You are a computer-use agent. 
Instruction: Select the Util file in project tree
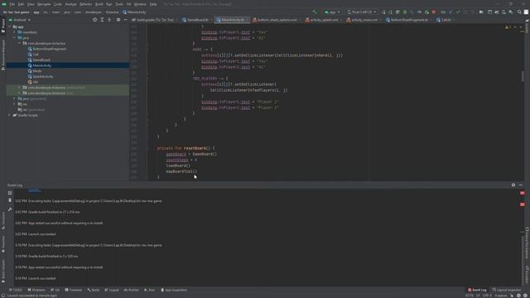click(x=35, y=82)
